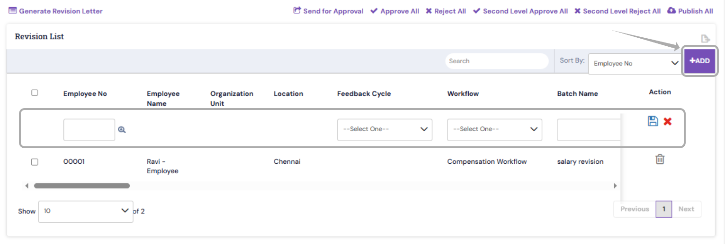The width and height of the screenshot is (725, 244).
Task: Select Second Level Reject All
Action: (618, 11)
